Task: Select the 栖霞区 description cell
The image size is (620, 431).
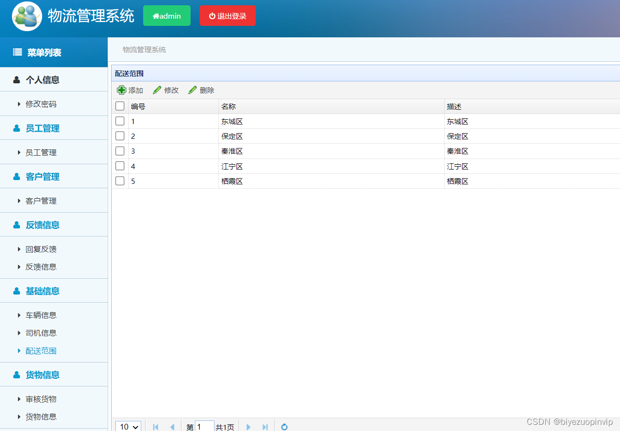Action: pyautogui.click(x=532, y=181)
